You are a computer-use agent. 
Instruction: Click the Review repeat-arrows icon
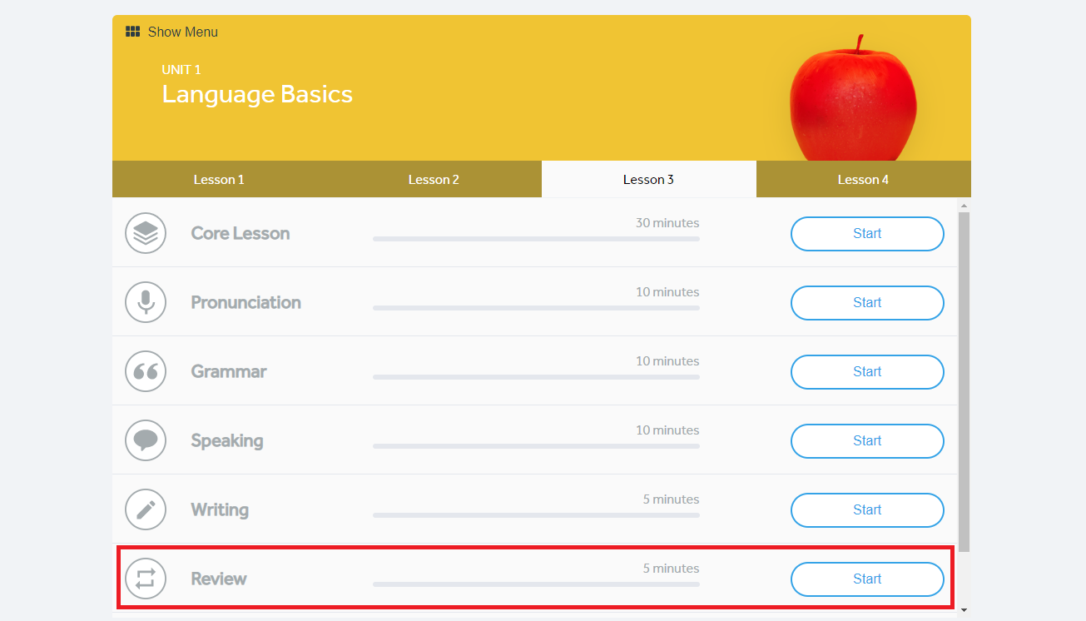point(146,579)
